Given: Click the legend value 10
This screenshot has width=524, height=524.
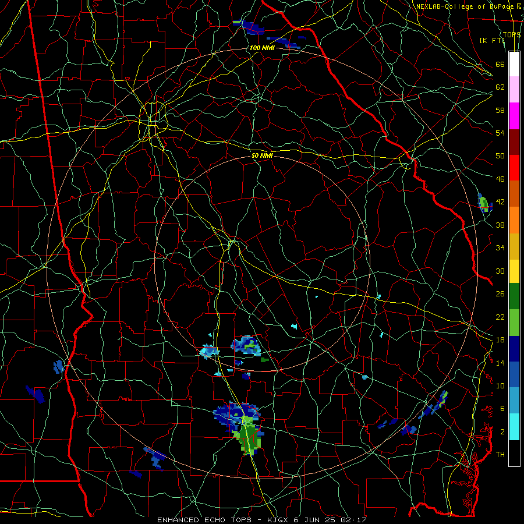Looking at the screenshot, I should point(500,385).
